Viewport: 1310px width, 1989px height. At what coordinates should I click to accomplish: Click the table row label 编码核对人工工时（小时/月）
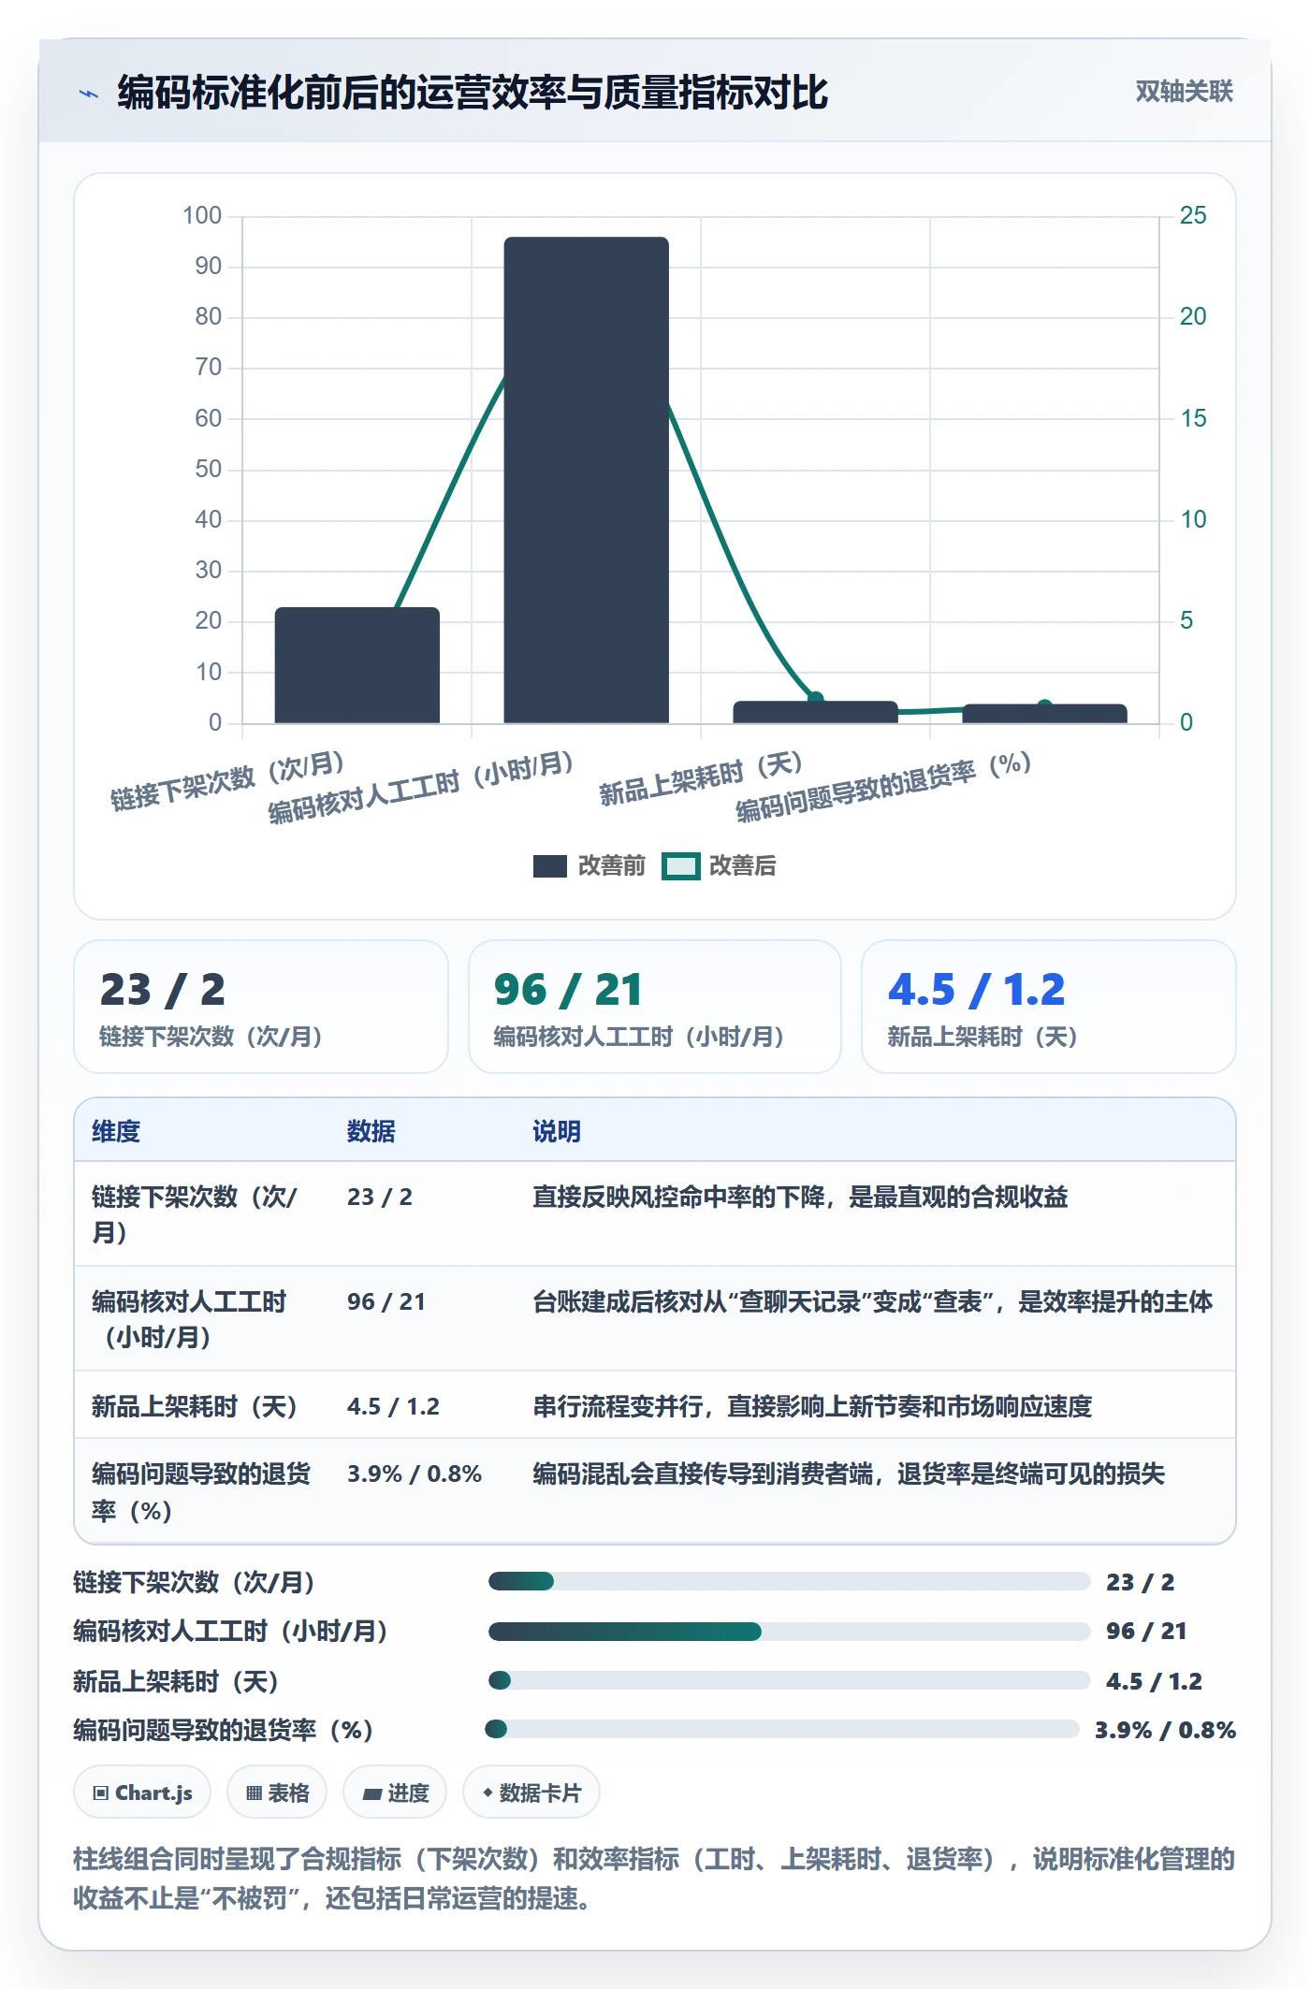(189, 1319)
